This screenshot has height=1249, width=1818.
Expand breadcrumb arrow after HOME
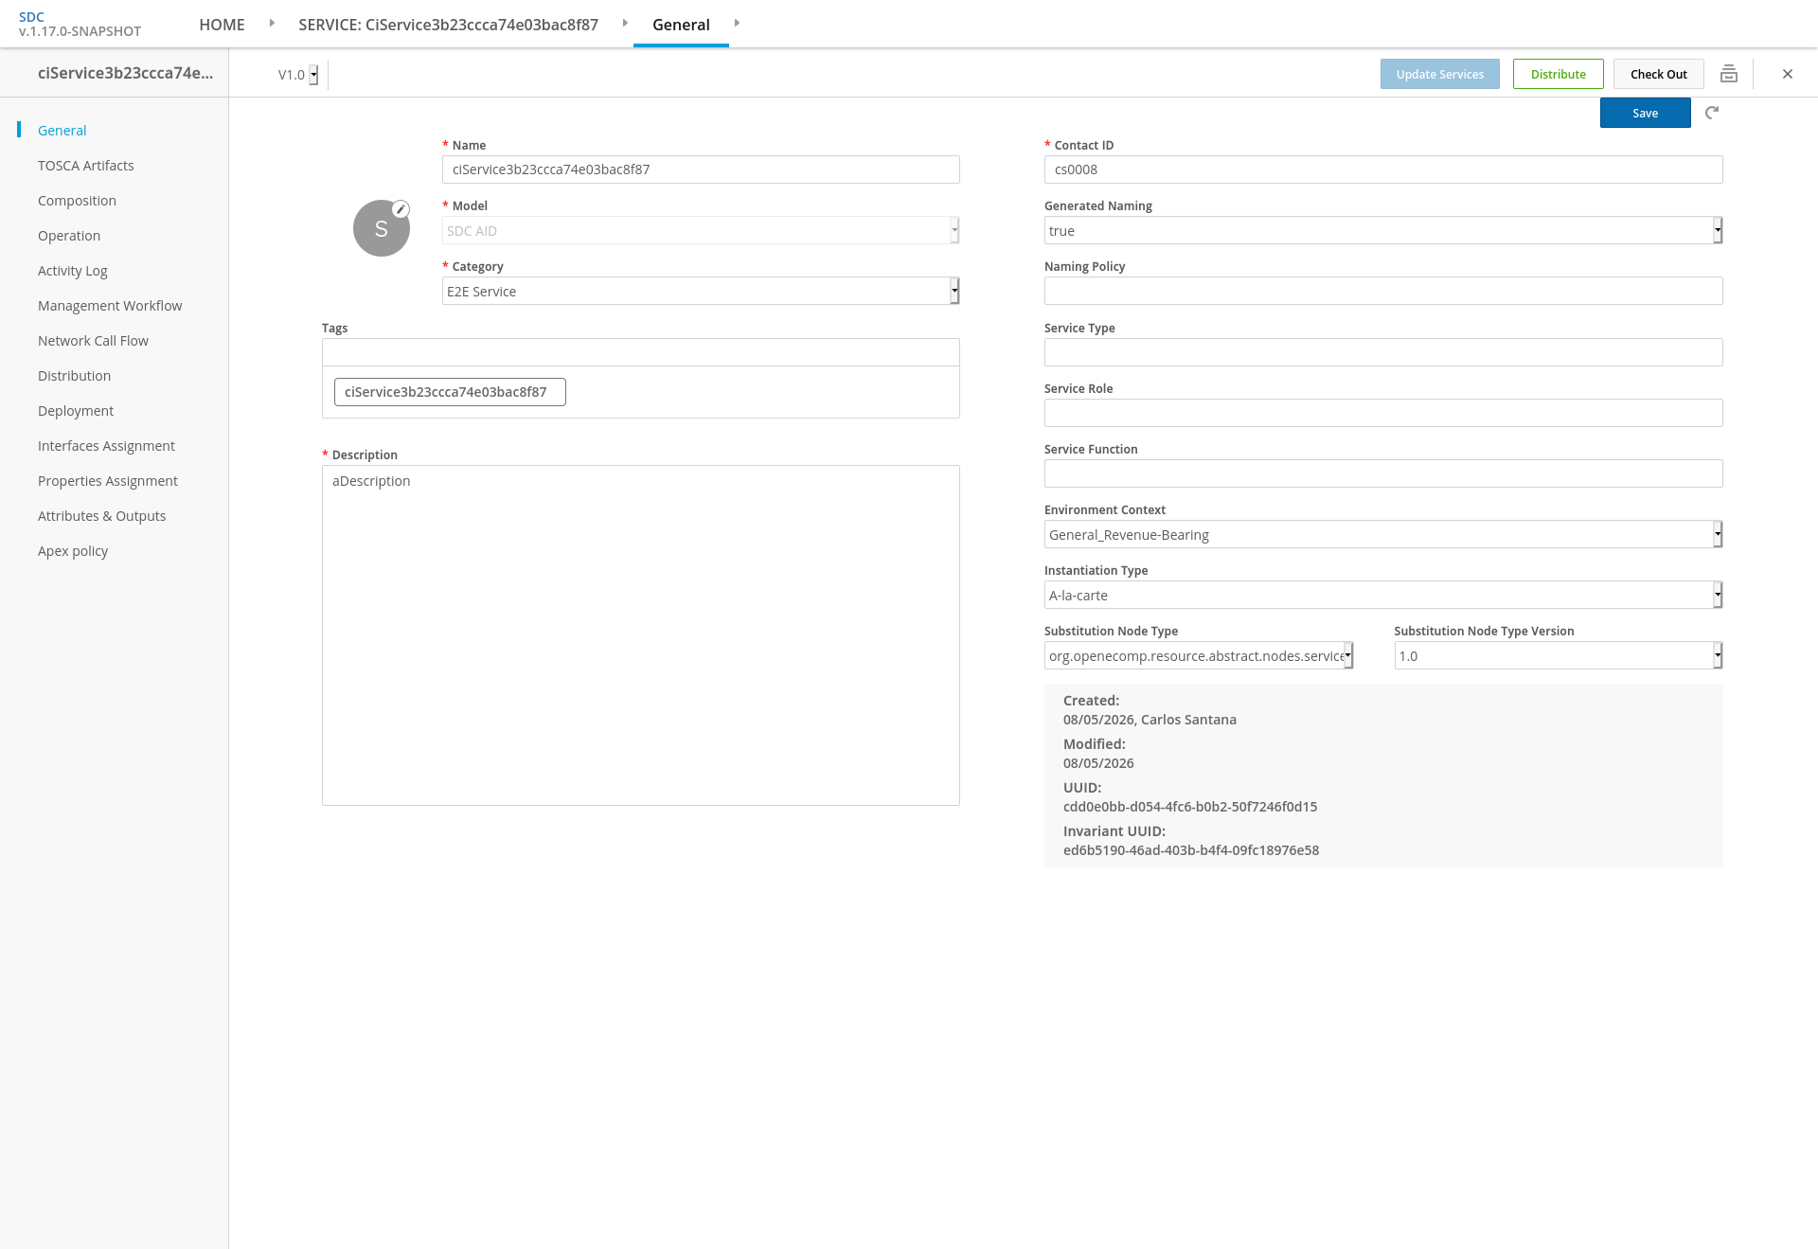click(272, 23)
